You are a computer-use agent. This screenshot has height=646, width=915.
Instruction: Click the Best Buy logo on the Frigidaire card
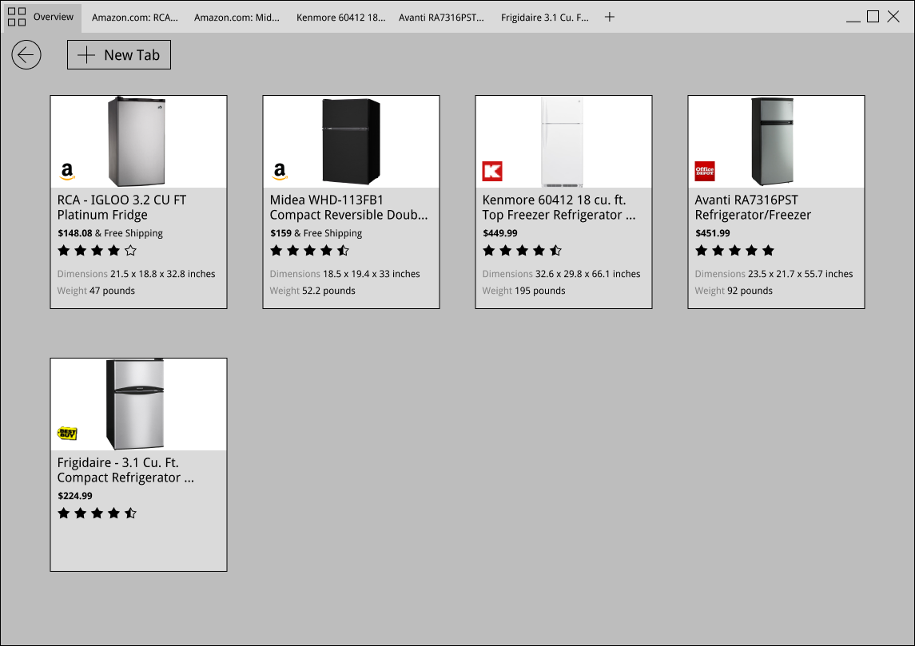[x=67, y=433]
